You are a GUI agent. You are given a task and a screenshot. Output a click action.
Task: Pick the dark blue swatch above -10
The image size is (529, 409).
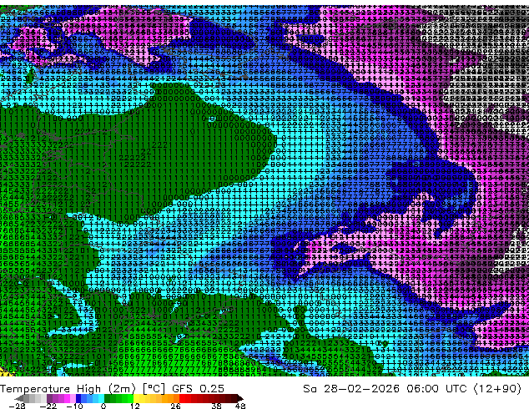pos(78,398)
